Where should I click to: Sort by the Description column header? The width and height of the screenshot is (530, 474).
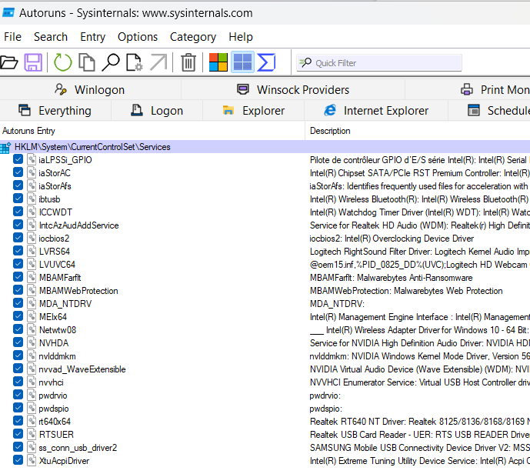[x=418, y=131]
